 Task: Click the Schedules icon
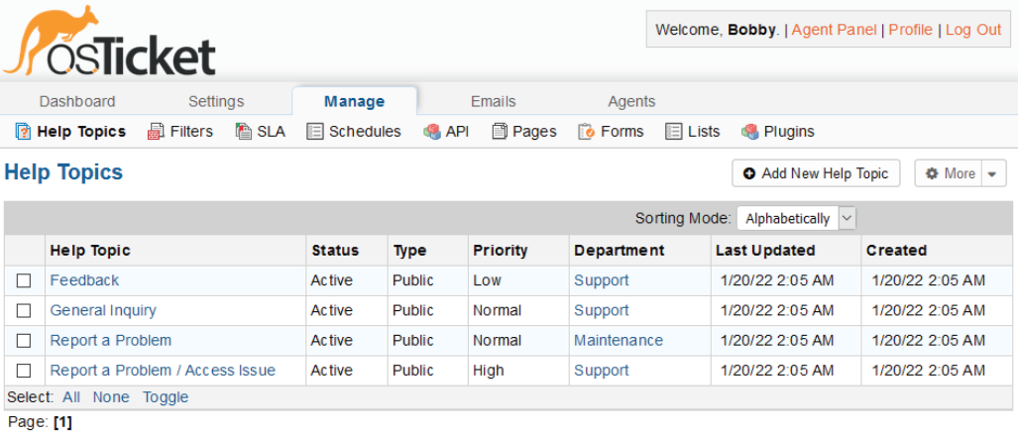click(314, 132)
